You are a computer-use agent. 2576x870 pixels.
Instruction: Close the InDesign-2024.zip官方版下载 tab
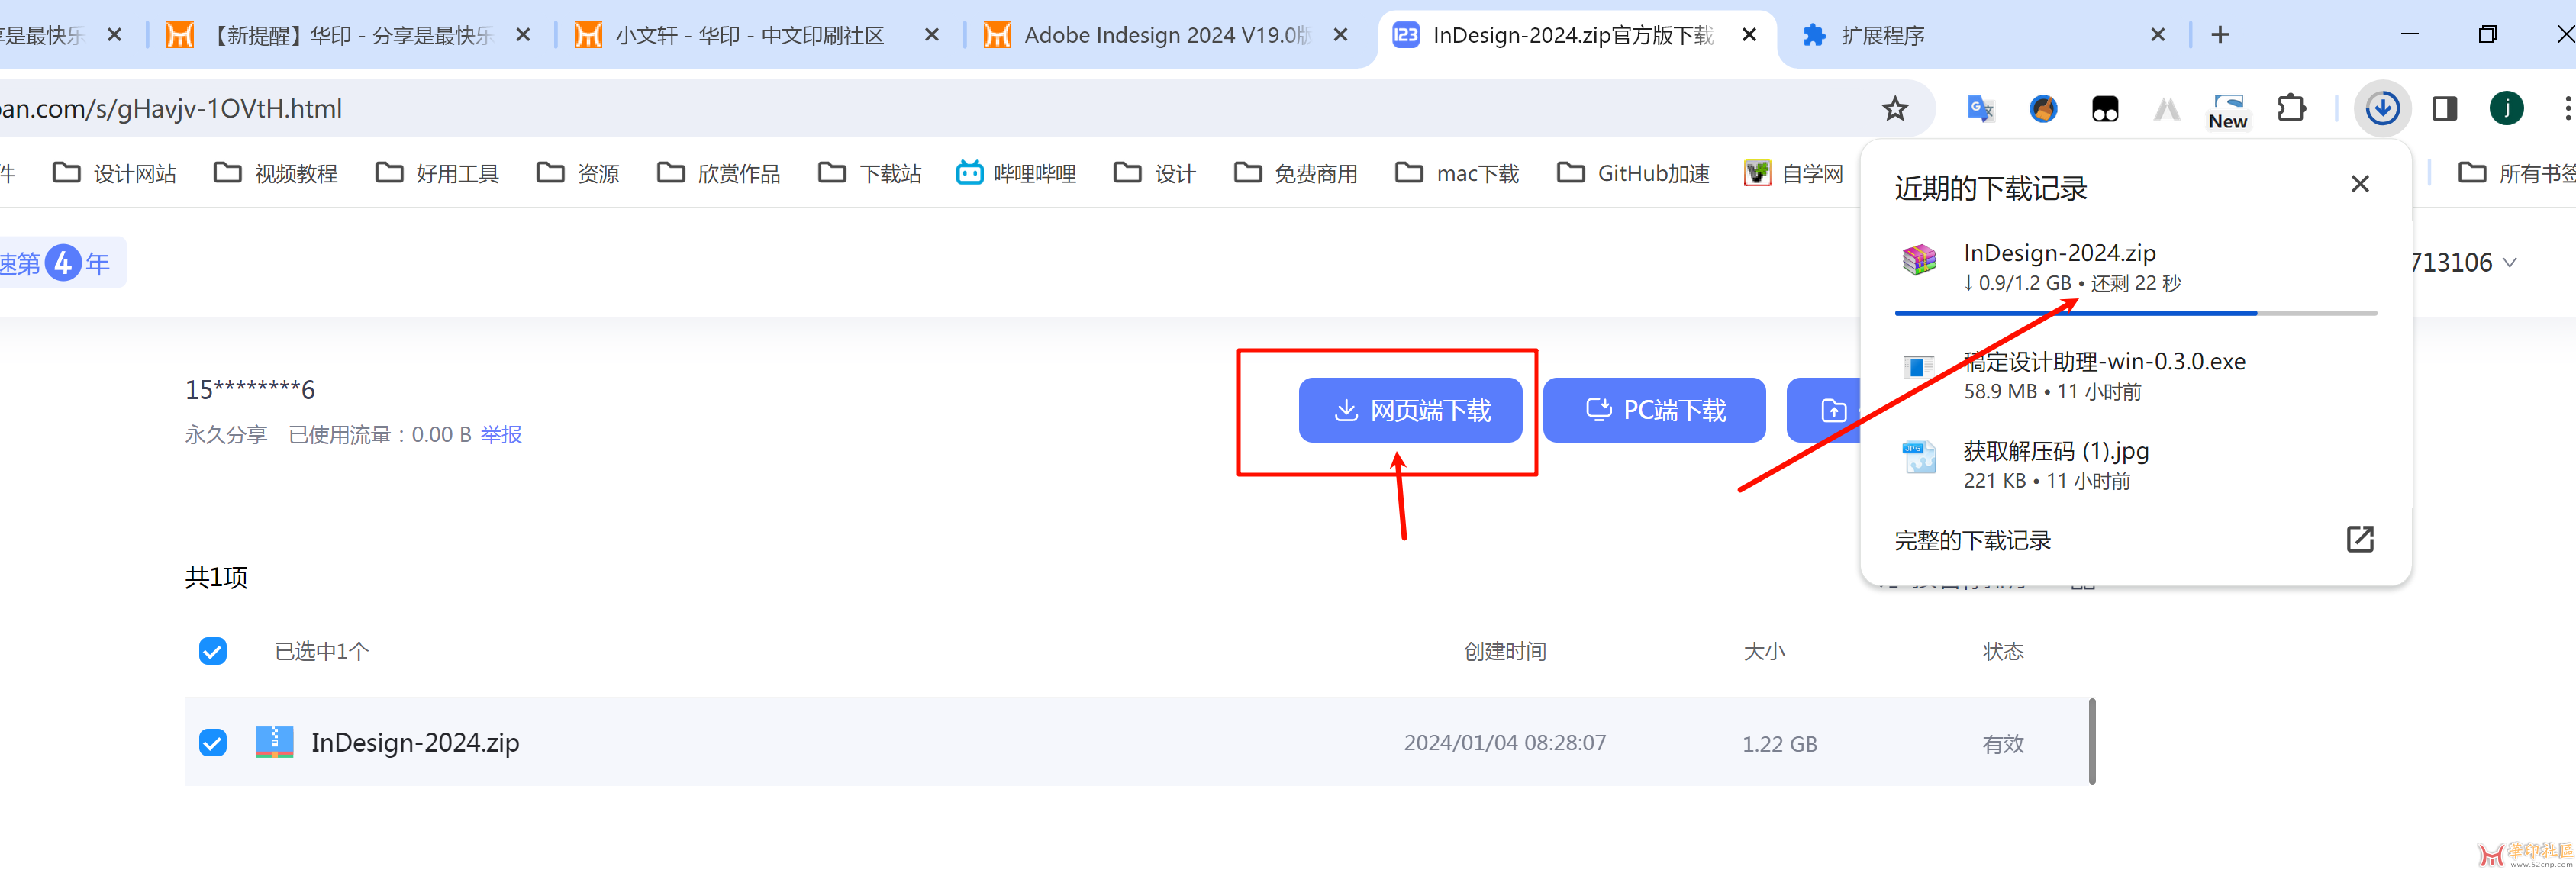[1749, 35]
